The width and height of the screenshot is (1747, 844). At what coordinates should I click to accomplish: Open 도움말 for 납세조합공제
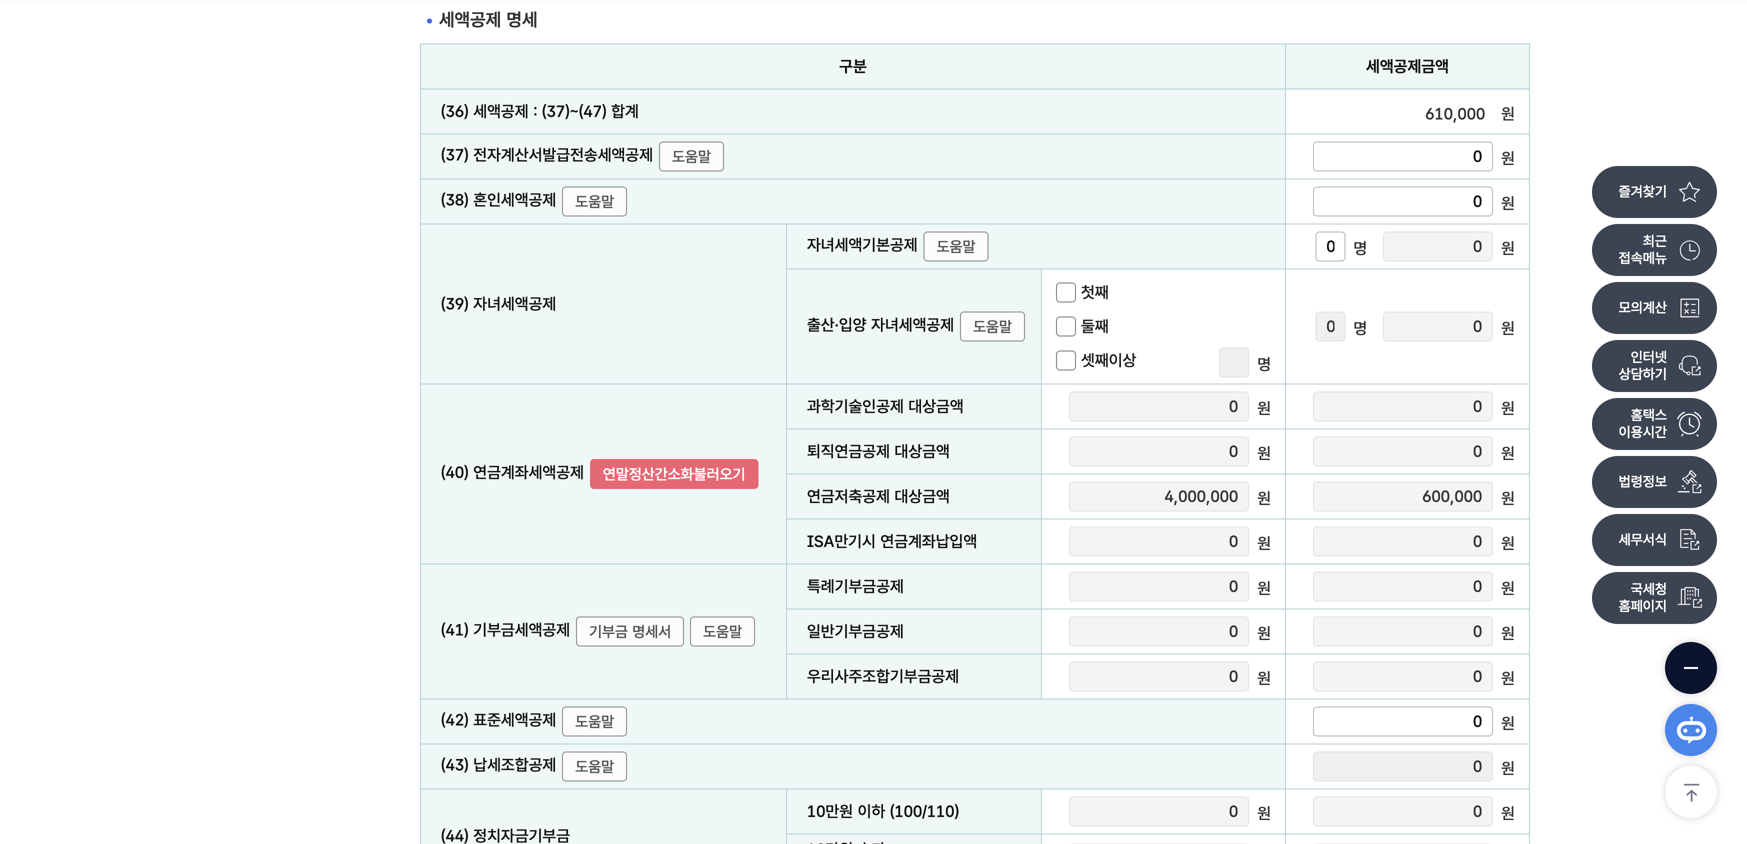click(594, 766)
